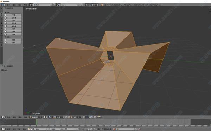Open the Default screen layout field
211x131 pixels.
41,5
